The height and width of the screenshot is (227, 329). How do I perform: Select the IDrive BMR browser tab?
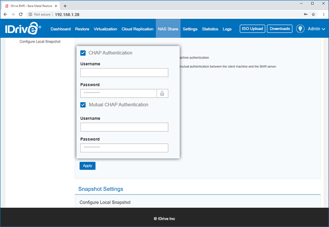coord(31,6)
